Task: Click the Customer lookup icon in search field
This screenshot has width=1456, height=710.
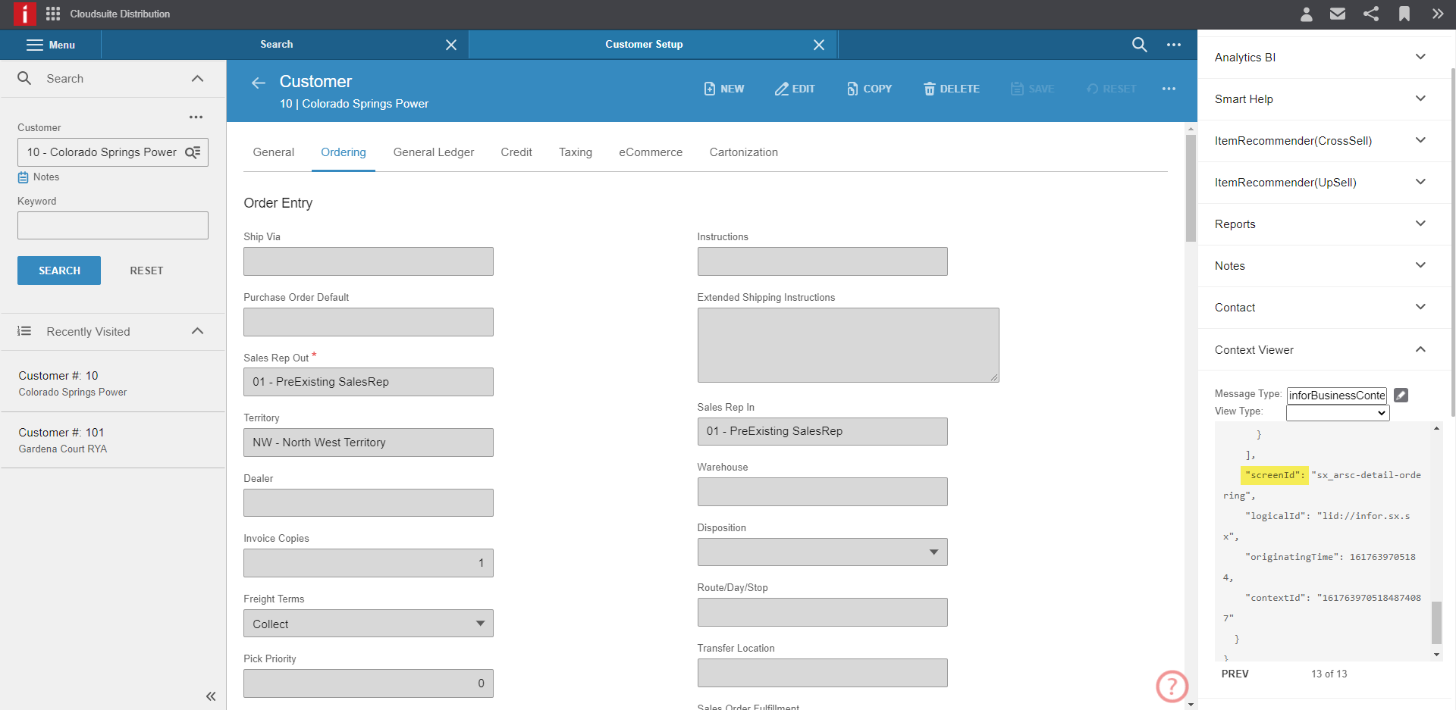Action: tap(193, 152)
